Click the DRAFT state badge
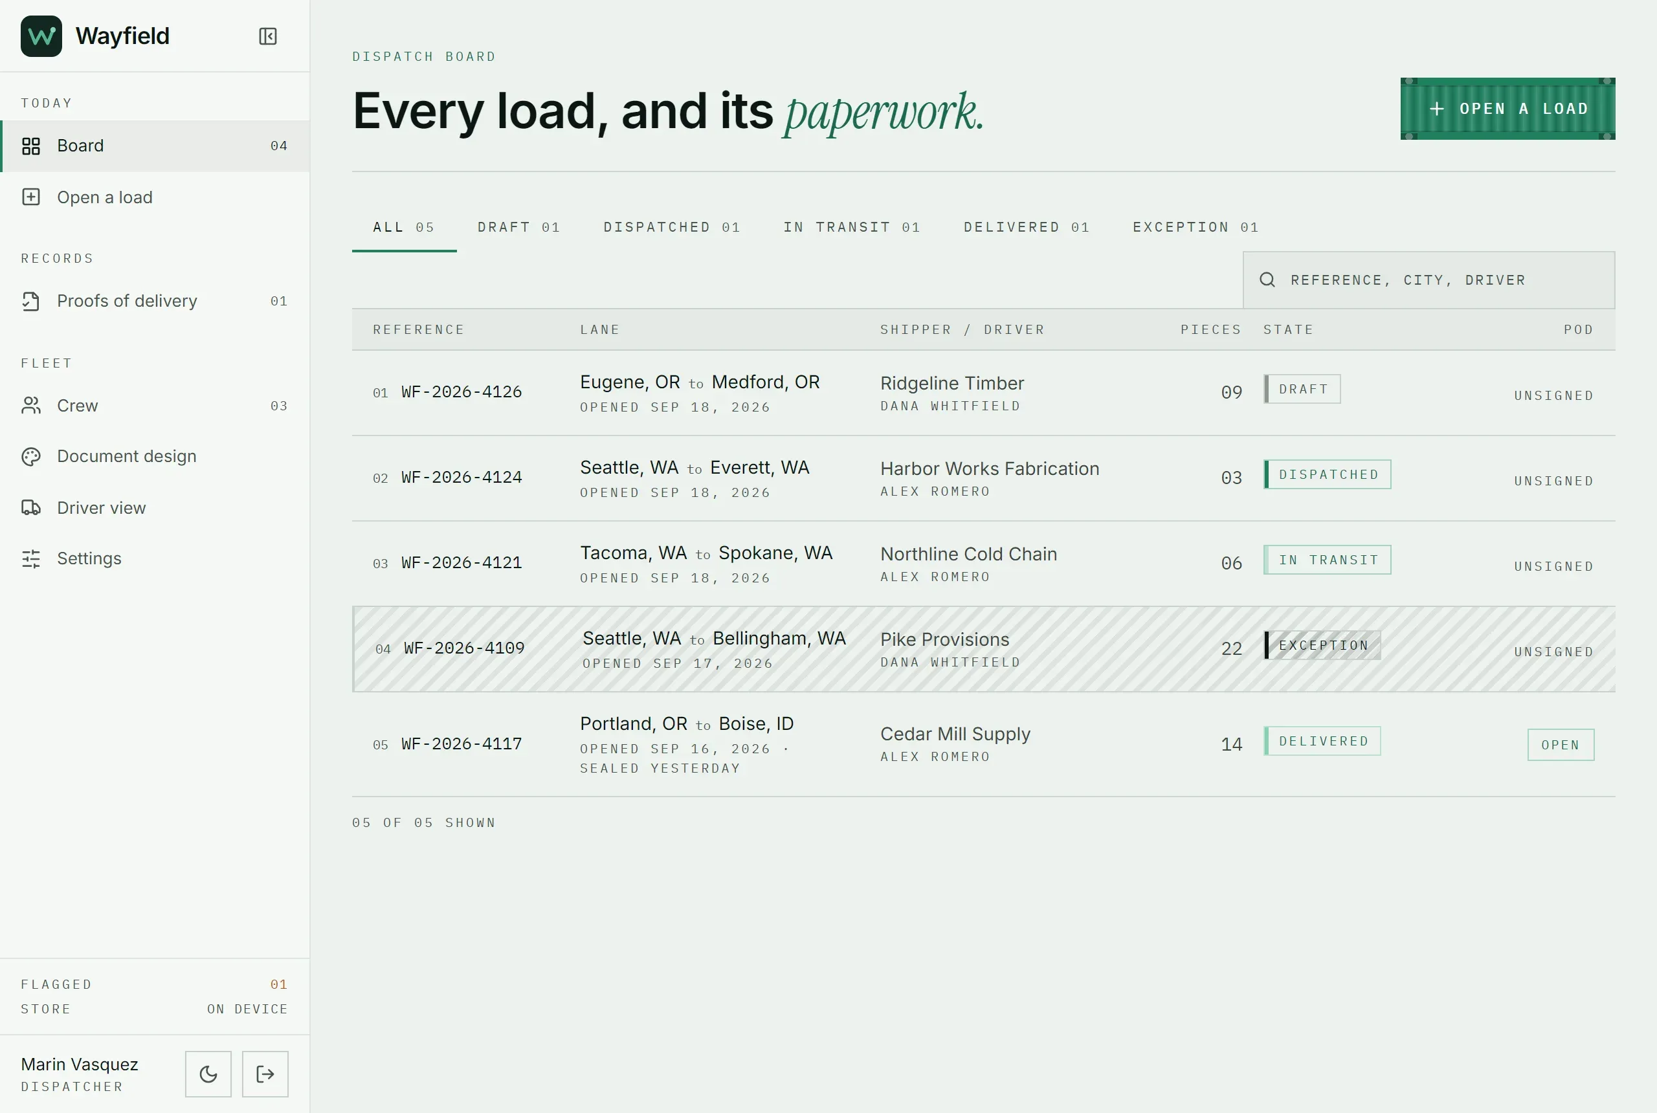Screen dimensions: 1657x1113 [x=1302, y=389]
